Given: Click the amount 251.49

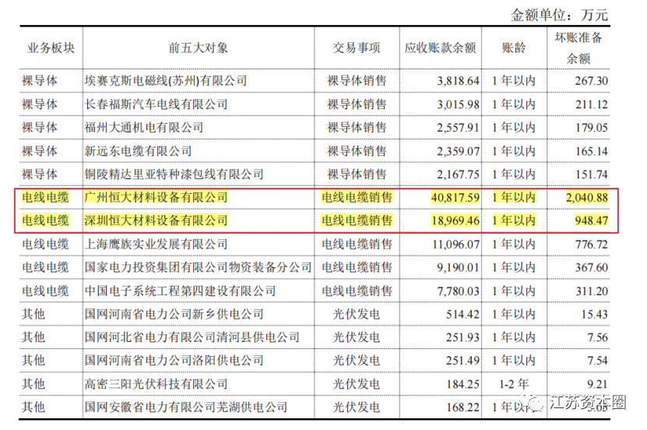Looking at the screenshot, I should [462, 361].
